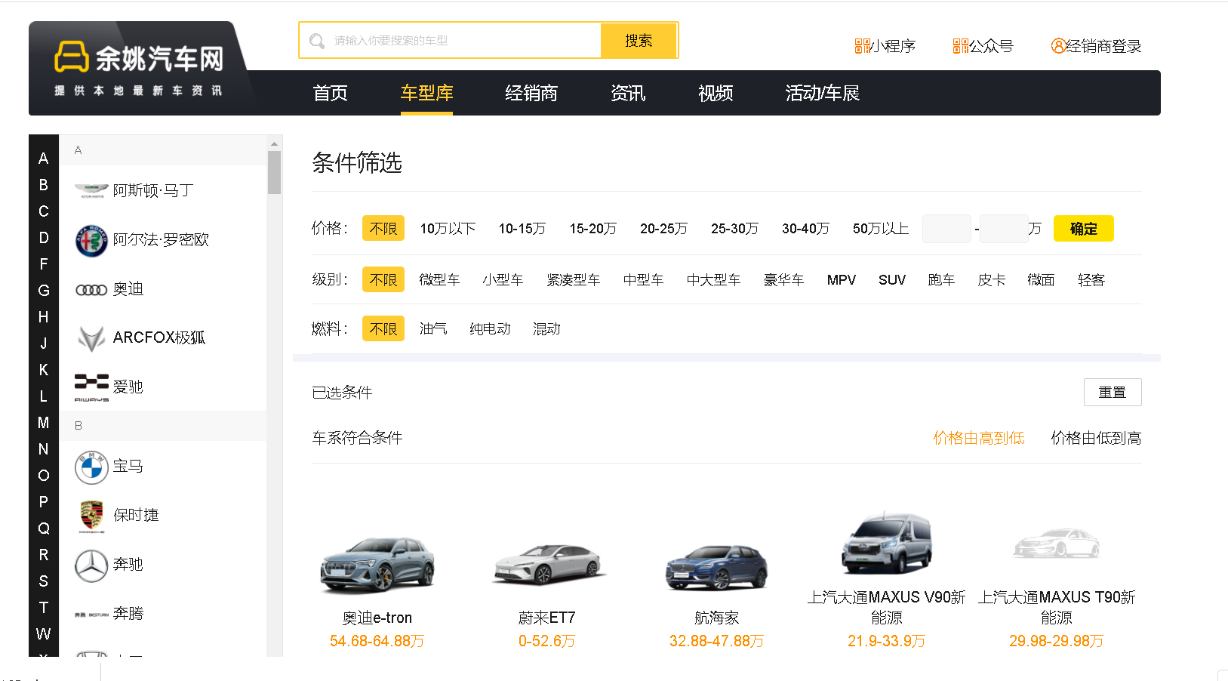Viewport: 1228px width, 681px height.
Task: Select price filter 不限
Action: pos(383,228)
